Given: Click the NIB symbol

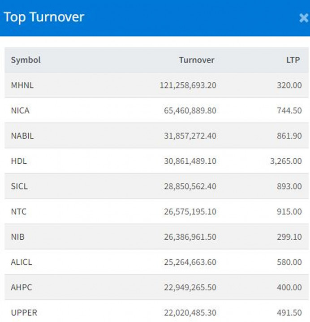Looking at the screenshot, I should (17, 237).
